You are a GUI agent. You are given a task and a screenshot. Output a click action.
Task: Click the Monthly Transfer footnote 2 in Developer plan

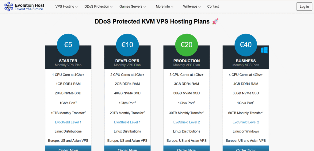(144, 112)
